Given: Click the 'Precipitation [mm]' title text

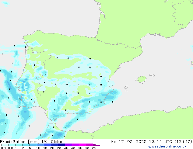Looking at the screenshot, I should [x=20, y=142].
